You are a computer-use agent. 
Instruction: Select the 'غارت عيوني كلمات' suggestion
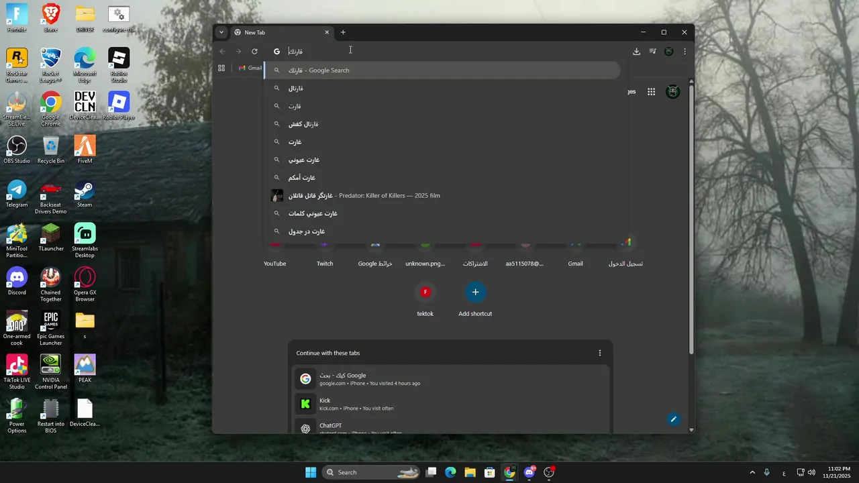coord(442,213)
